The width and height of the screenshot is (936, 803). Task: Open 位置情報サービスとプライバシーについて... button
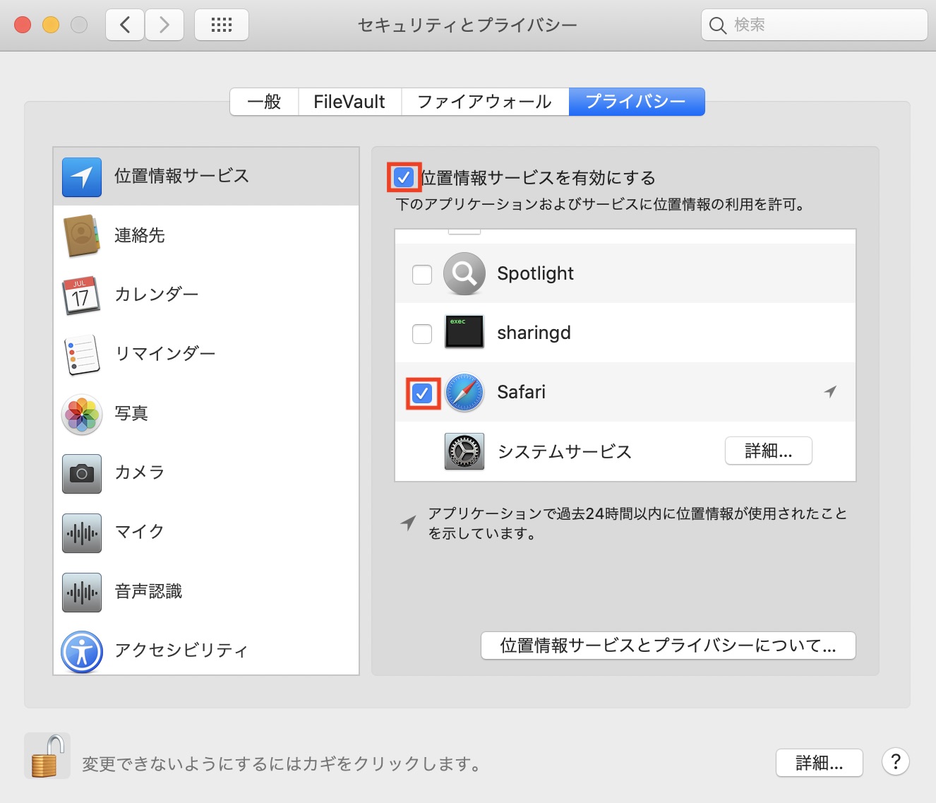668,646
